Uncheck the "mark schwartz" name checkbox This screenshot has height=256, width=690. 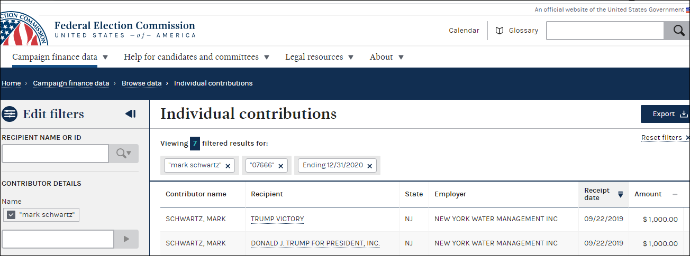(11, 214)
